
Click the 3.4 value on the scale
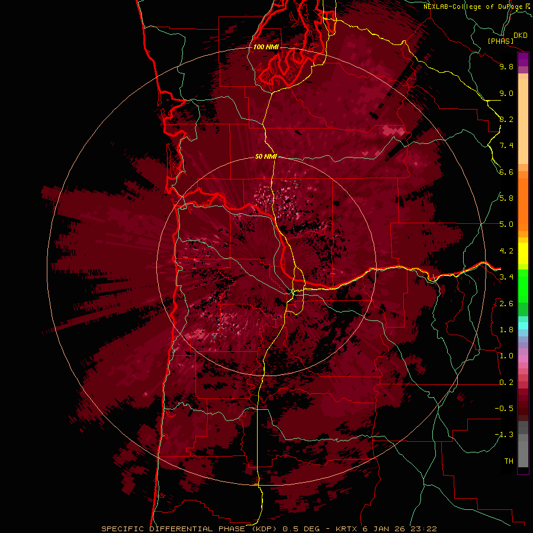click(506, 277)
